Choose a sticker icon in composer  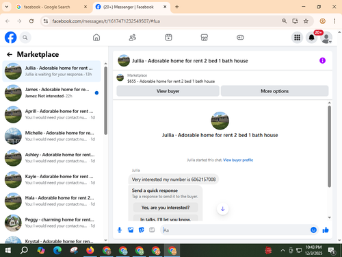click(x=142, y=230)
